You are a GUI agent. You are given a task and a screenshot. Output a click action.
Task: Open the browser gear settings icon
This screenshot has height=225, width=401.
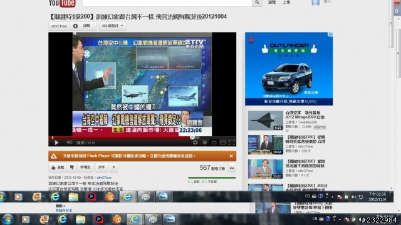(397, 11)
